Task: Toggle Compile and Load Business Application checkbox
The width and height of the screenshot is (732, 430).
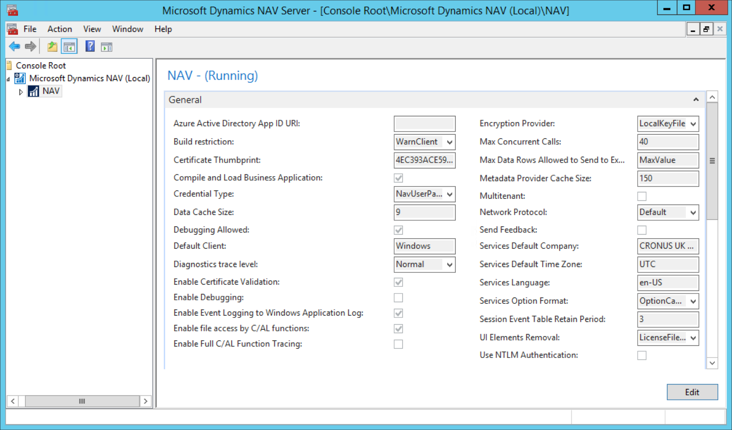Action: click(398, 178)
